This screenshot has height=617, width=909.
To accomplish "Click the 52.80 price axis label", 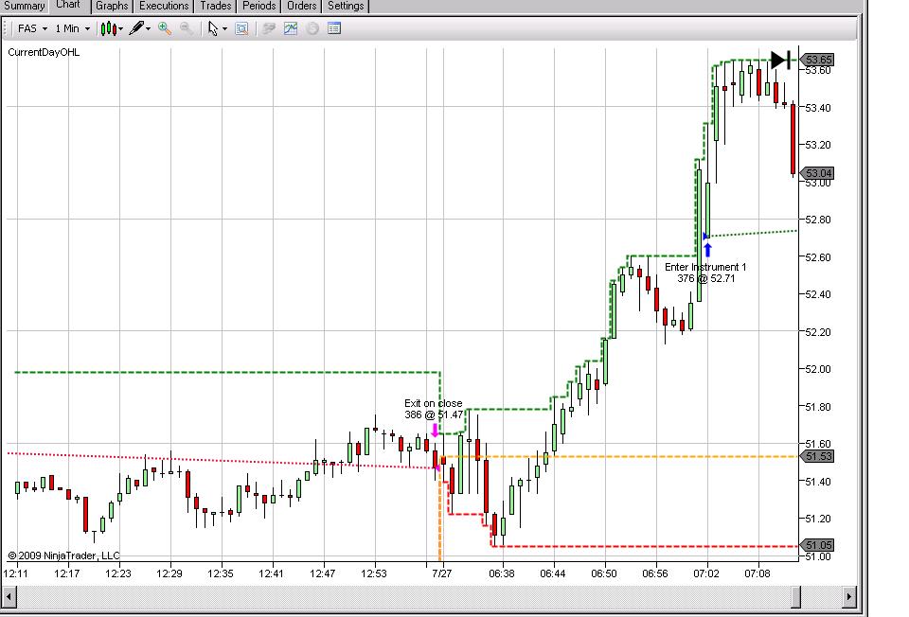I will tap(818, 220).
